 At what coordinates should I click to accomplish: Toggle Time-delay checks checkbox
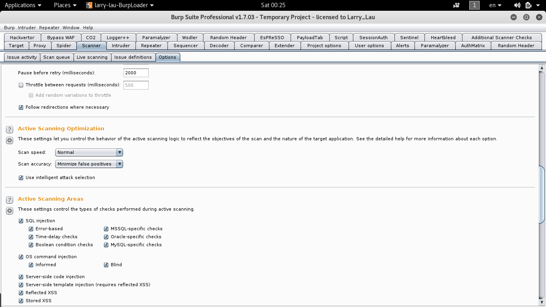31,237
